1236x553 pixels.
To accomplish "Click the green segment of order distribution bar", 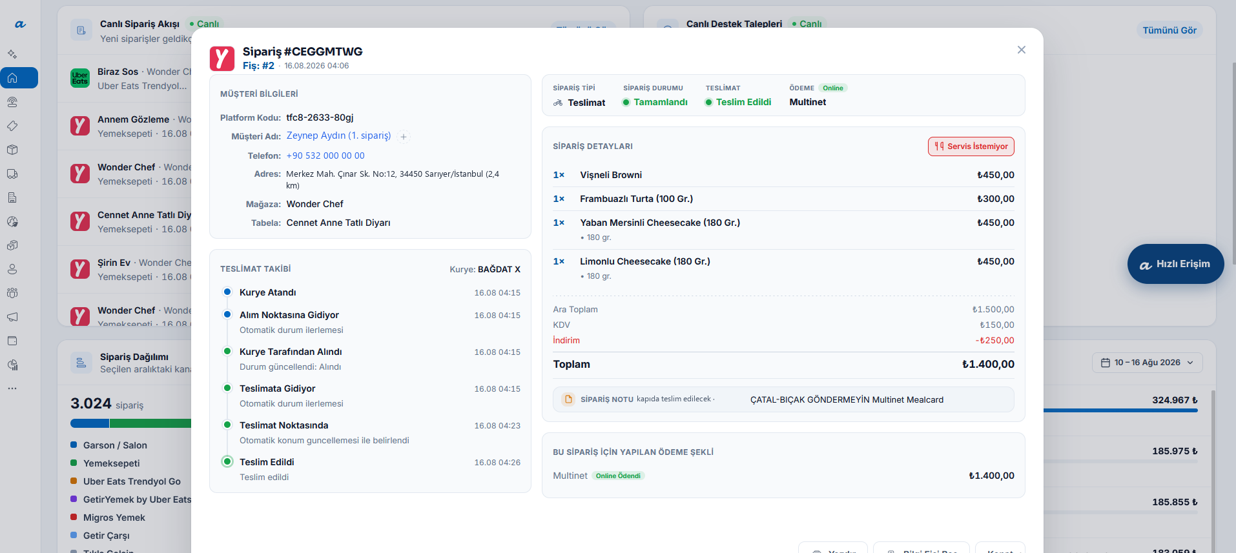I will [x=150, y=423].
